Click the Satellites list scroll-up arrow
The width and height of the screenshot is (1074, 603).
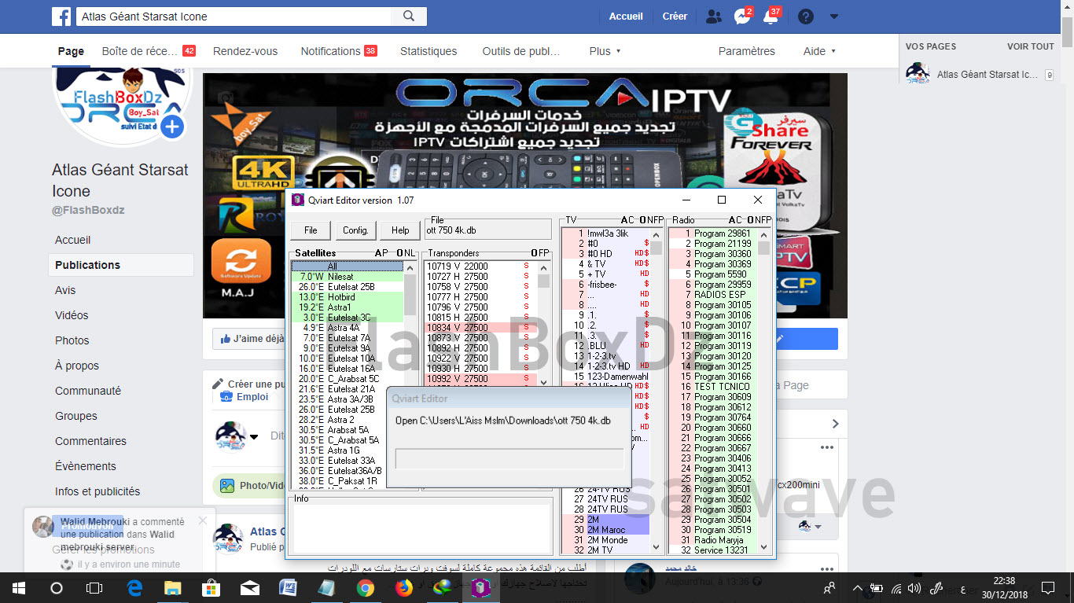(410, 267)
